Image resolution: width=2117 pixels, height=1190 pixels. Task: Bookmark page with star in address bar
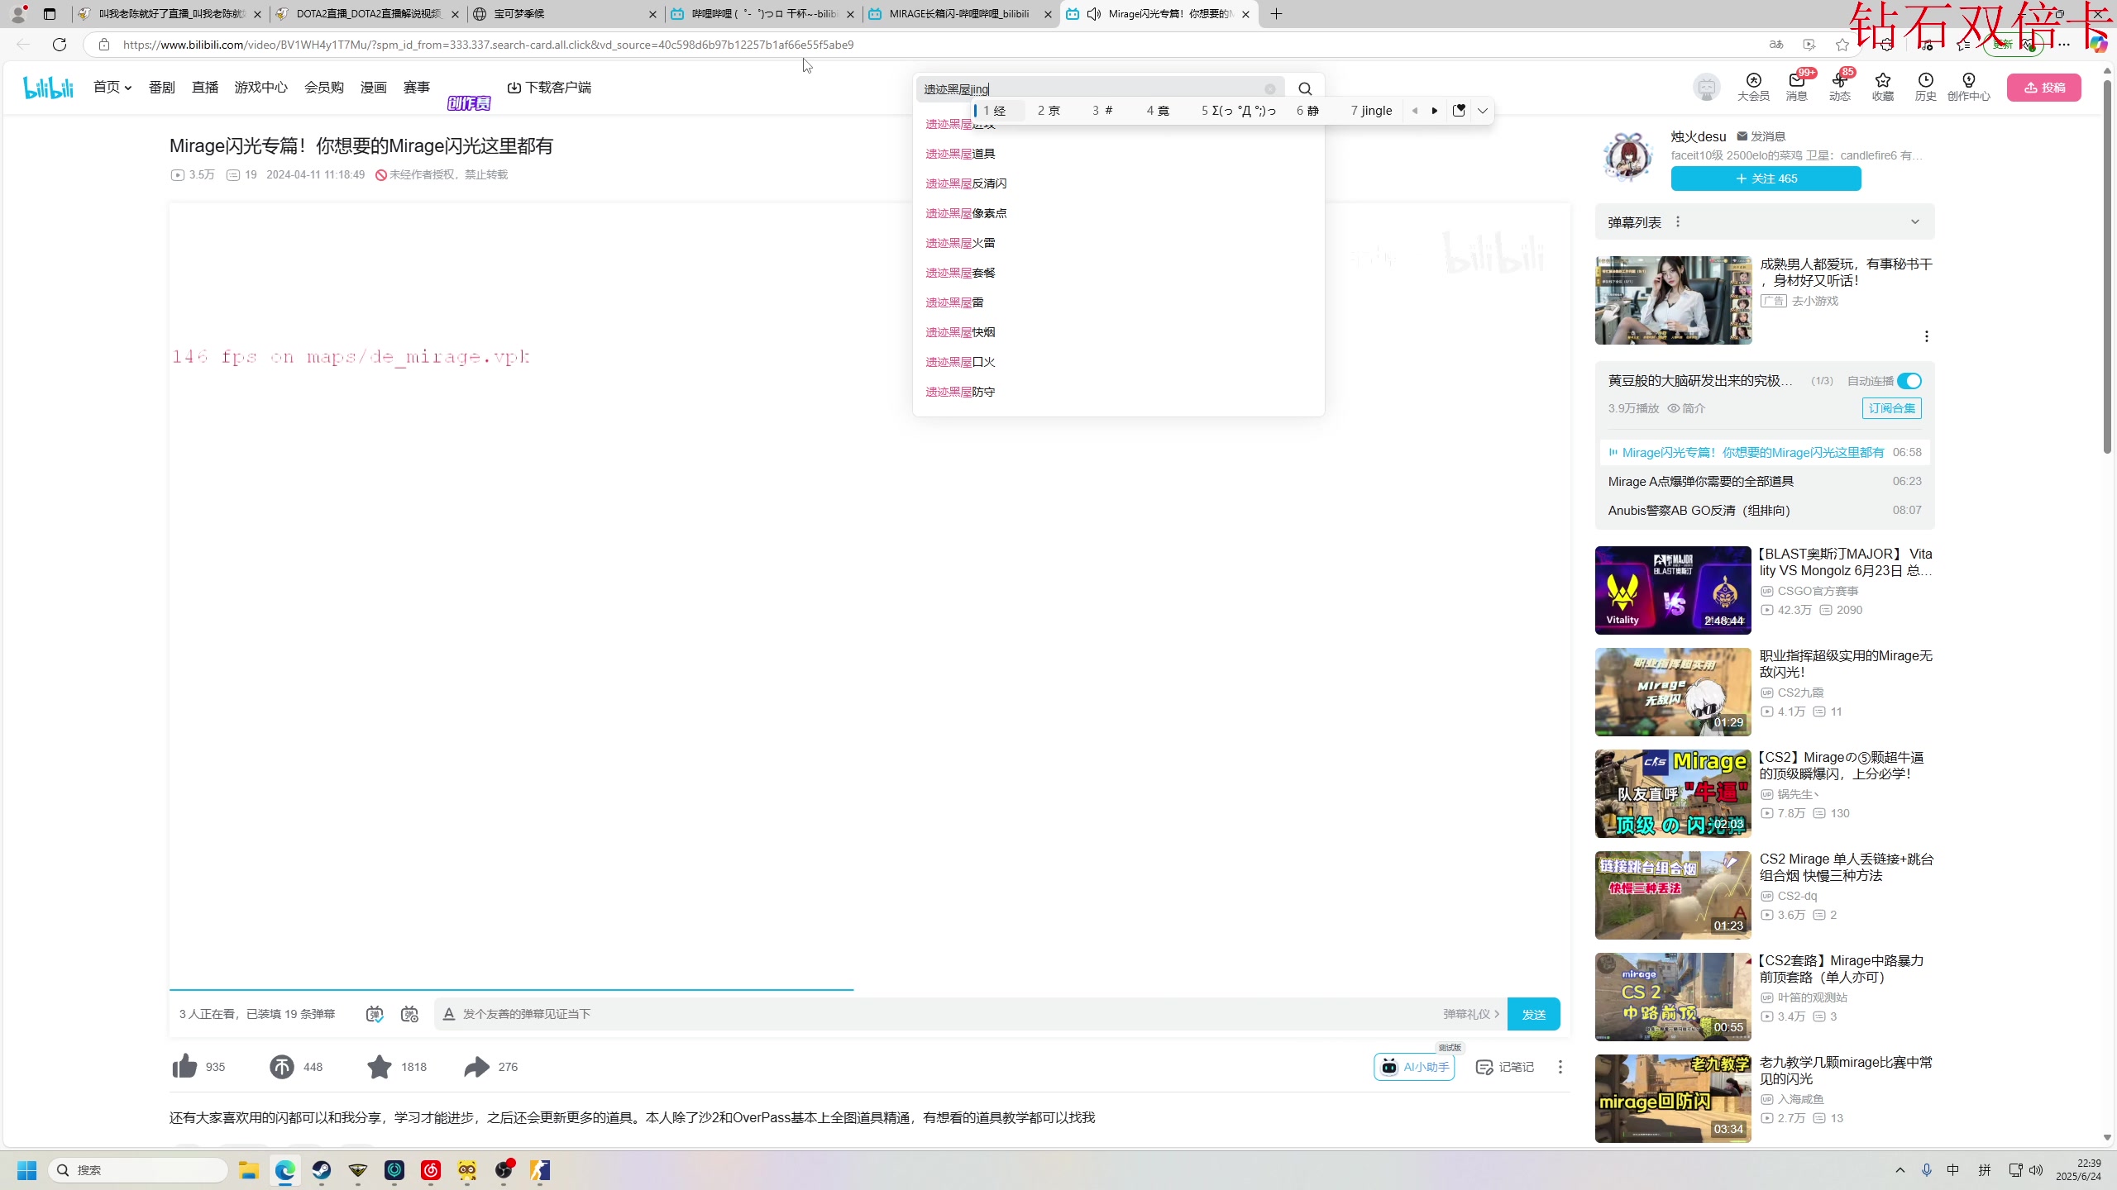[1842, 45]
